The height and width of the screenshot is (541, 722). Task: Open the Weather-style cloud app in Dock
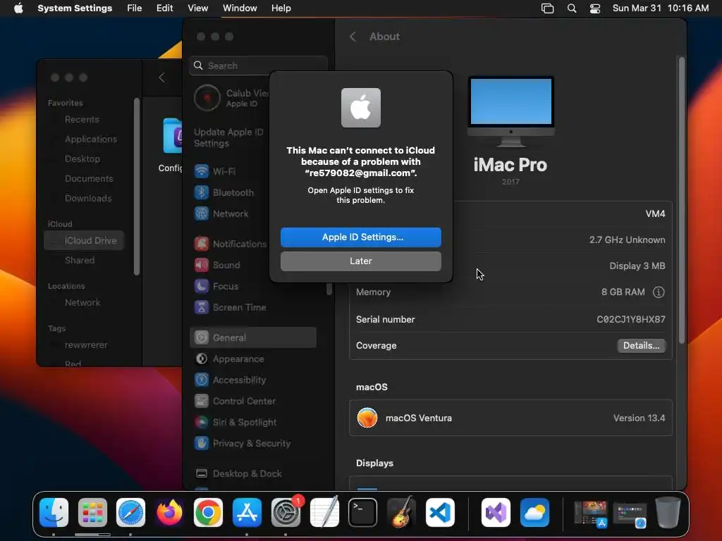[534, 513]
